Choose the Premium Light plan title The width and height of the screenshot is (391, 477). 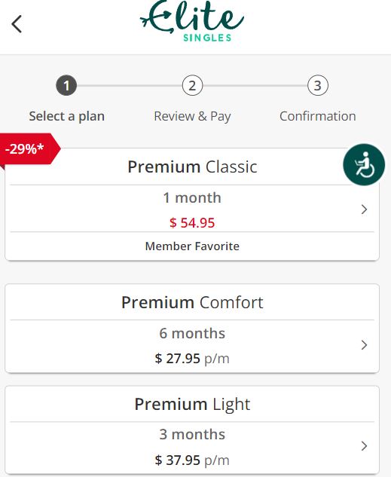click(192, 405)
